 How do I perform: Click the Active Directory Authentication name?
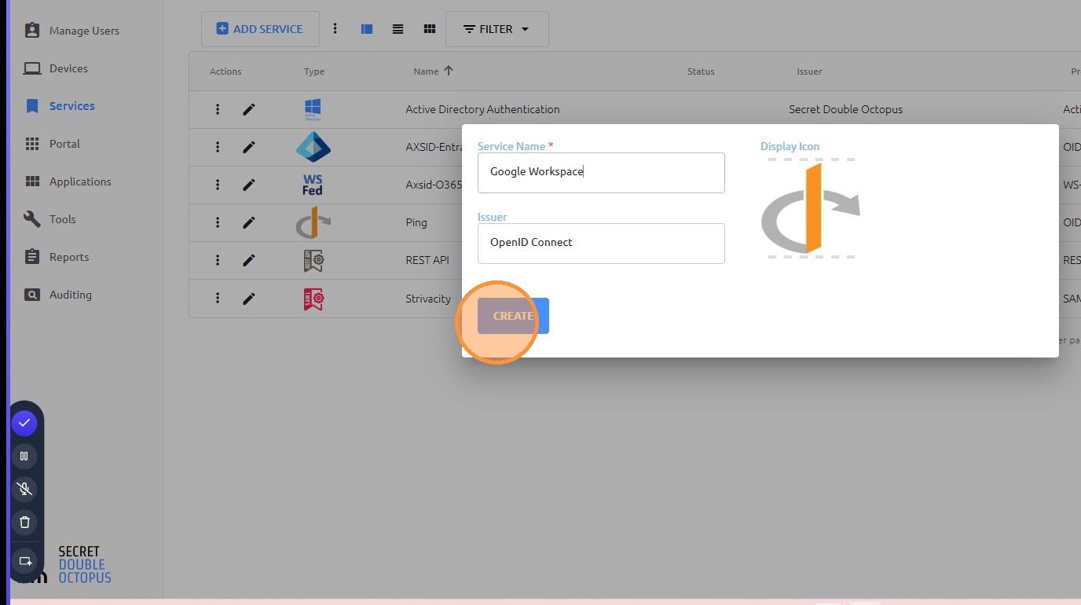tap(482, 109)
